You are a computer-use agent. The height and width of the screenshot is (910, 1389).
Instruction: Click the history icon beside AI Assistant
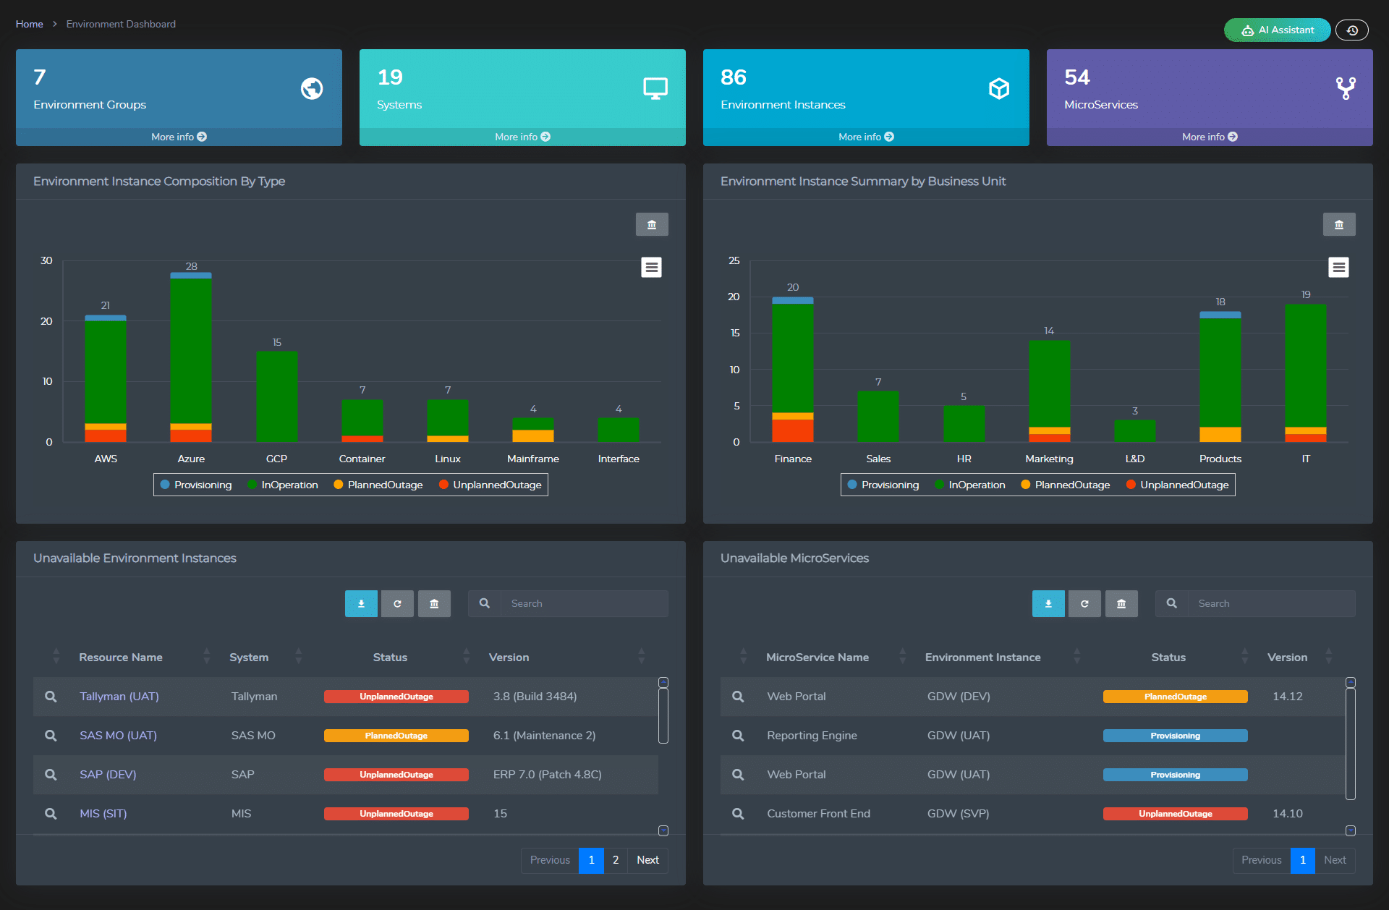1351,30
